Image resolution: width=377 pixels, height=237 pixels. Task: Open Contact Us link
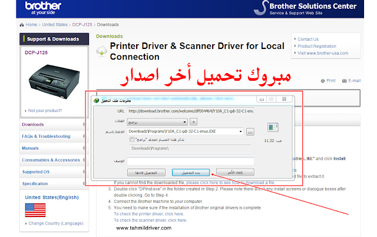tap(308, 39)
